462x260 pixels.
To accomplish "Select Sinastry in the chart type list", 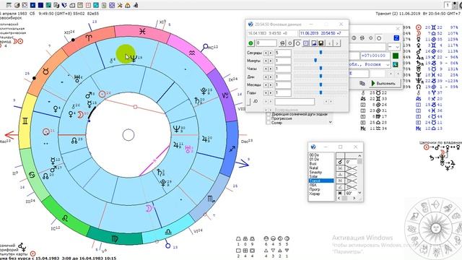I will pyautogui.click(x=315, y=172).
